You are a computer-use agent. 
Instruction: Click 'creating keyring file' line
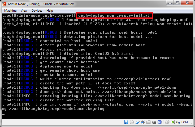pos(115,96)
